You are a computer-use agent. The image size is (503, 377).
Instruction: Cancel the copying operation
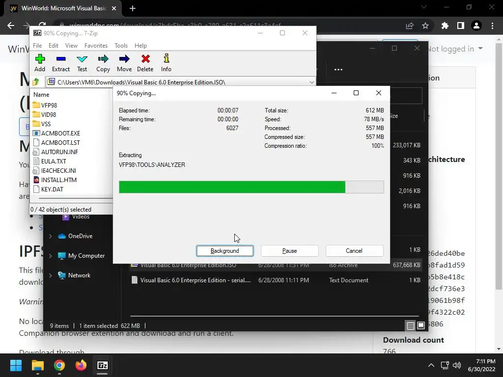click(x=354, y=251)
